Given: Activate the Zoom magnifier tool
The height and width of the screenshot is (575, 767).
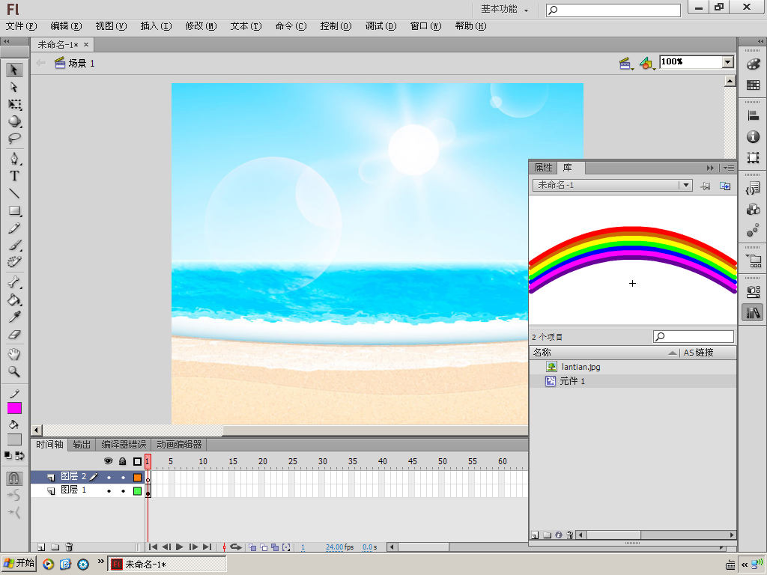Looking at the screenshot, I should click(14, 371).
